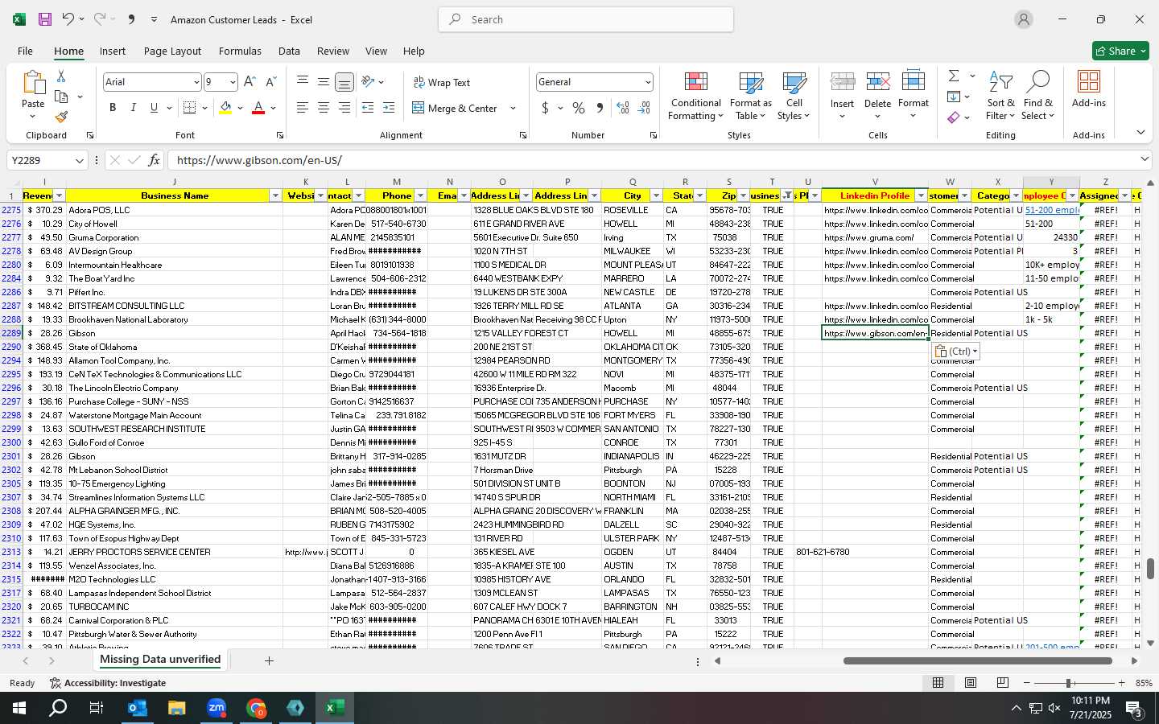Viewport: 1159px width, 724px height.
Task: Select the Format Painter brush icon
Action: (61, 117)
